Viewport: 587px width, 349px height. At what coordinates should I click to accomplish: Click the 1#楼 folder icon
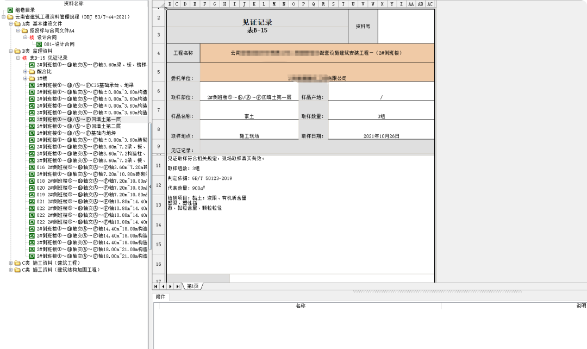(x=32, y=78)
